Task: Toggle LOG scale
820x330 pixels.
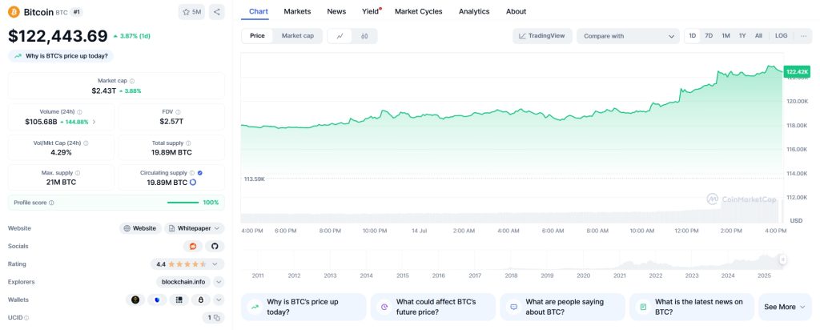Action: pyautogui.click(x=781, y=36)
